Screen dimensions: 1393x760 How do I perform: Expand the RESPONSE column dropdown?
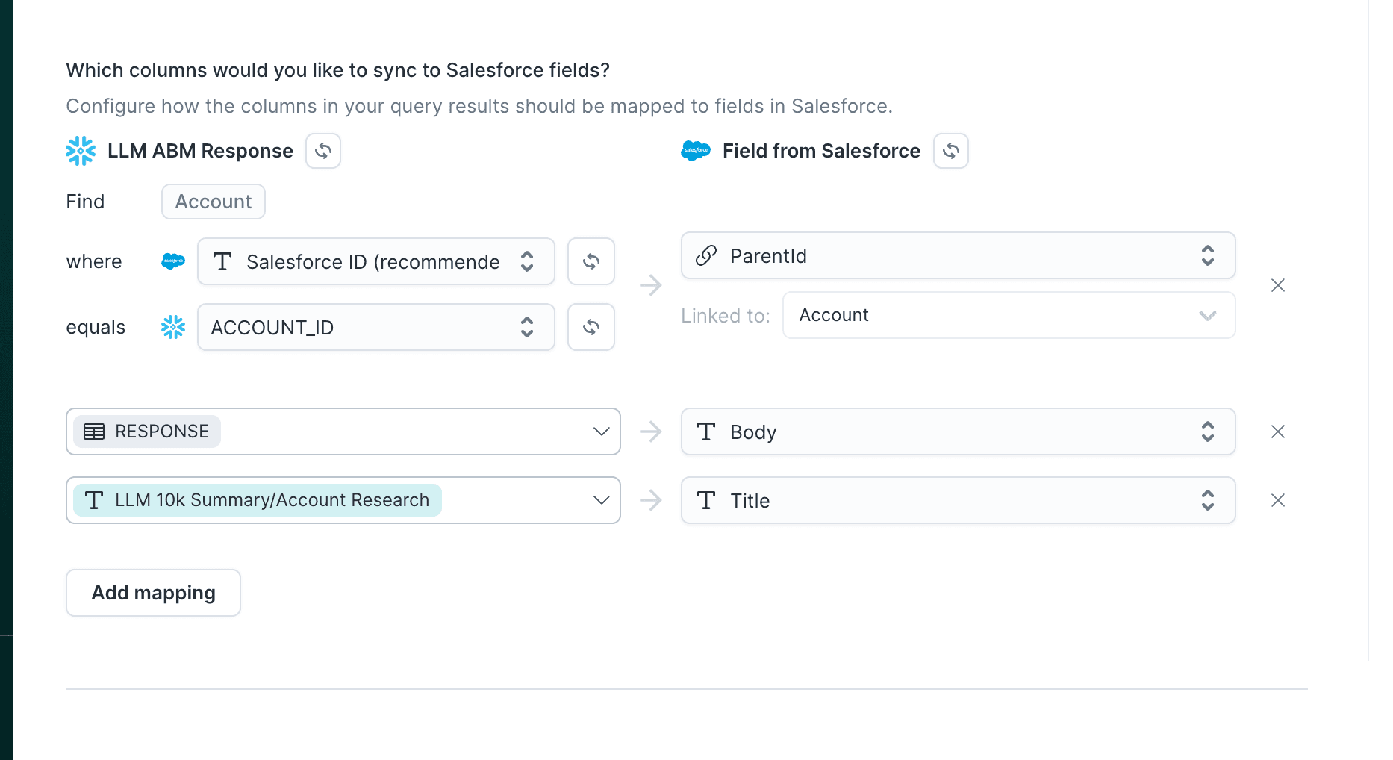[x=601, y=432]
